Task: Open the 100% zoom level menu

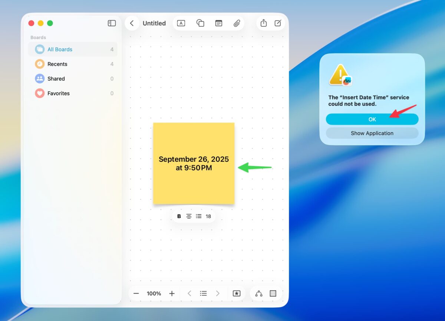Action: [154, 294]
